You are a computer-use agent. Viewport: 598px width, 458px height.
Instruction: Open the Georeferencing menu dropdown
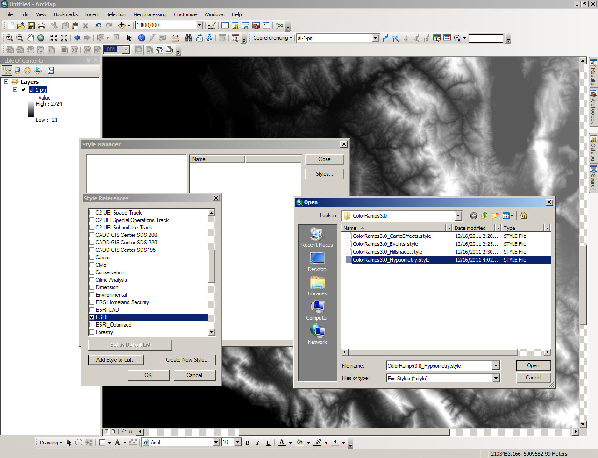click(273, 38)
